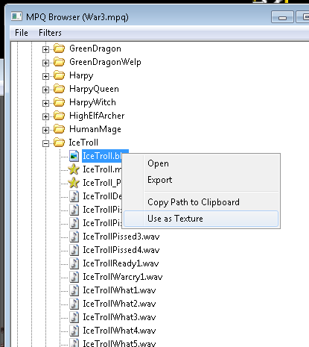Expand the GreenDragon folder node

point(45,49)
